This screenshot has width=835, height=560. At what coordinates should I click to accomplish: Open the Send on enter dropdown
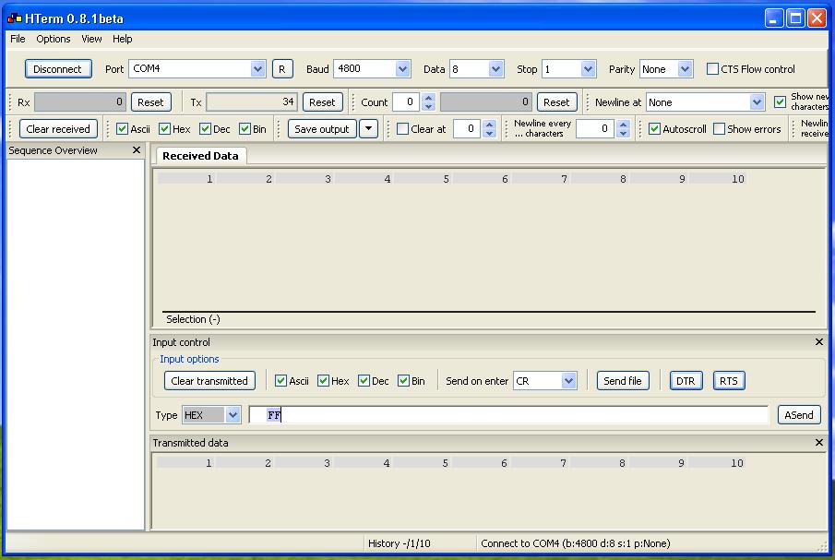pyautogui.click(x=568, y=381)
